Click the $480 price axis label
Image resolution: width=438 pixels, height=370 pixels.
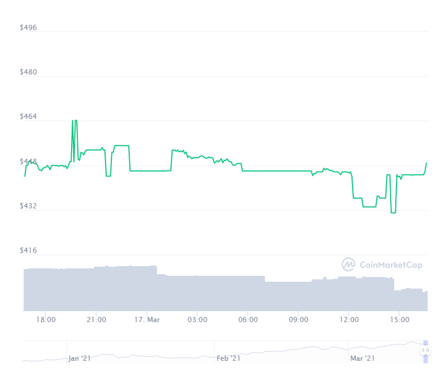(x=28, y=72)
